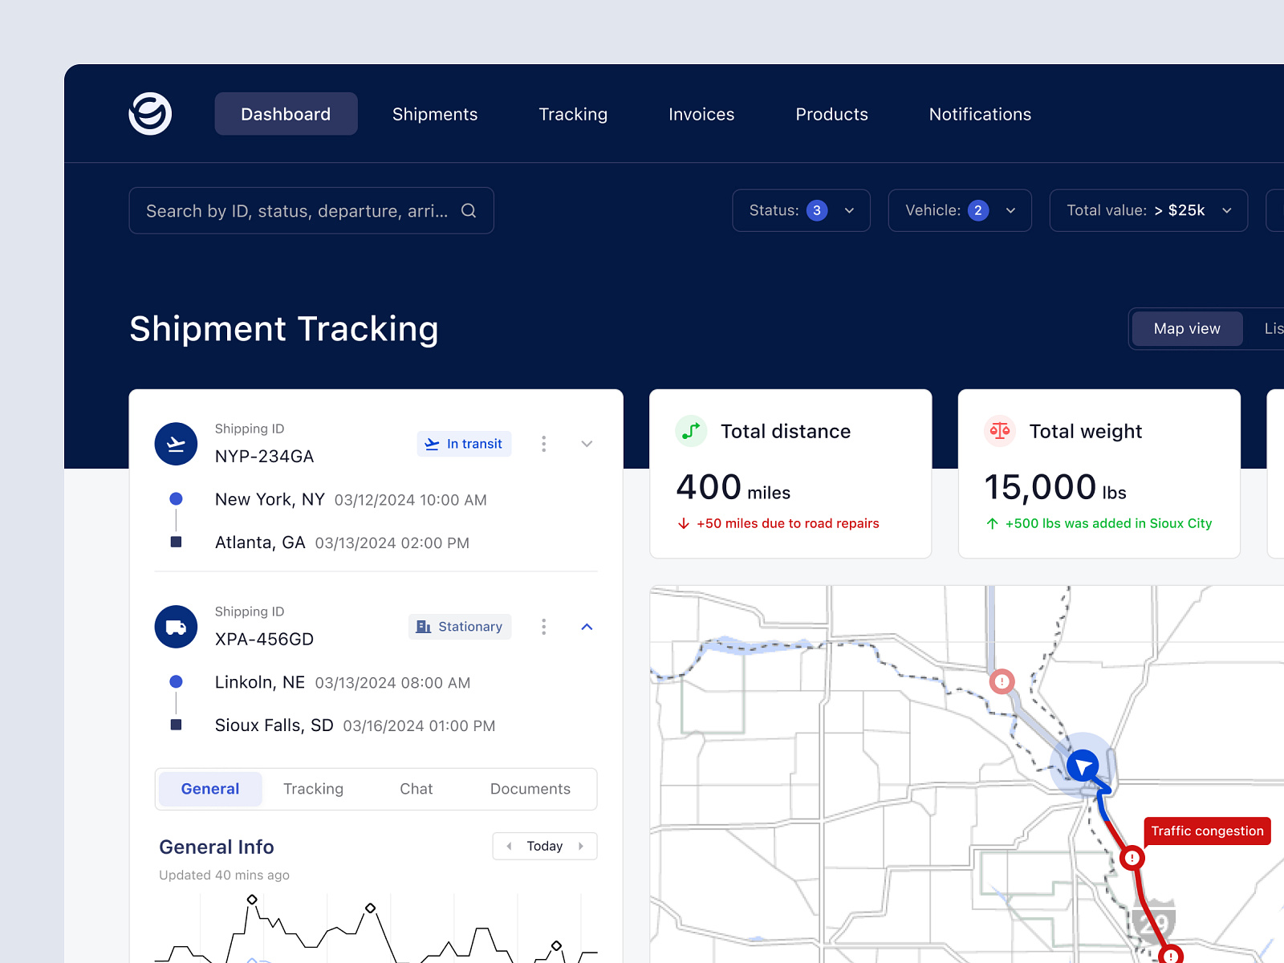The width and height of the screenshot is (1284, 963).
Task: Select the airplane icon on shipment NYP-234GA
Action: pos(176,444)
